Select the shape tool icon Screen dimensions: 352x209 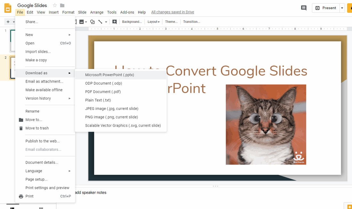coord(92,22)
